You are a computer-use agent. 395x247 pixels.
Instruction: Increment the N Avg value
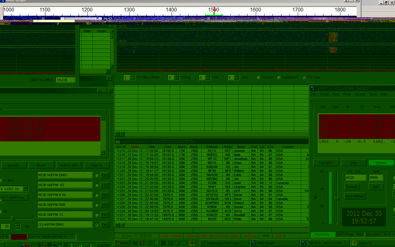176,76
